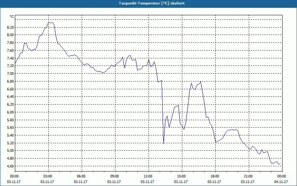Click the 6,40 y-axis label
297x186 pixels.
click(x=11, y=97)
